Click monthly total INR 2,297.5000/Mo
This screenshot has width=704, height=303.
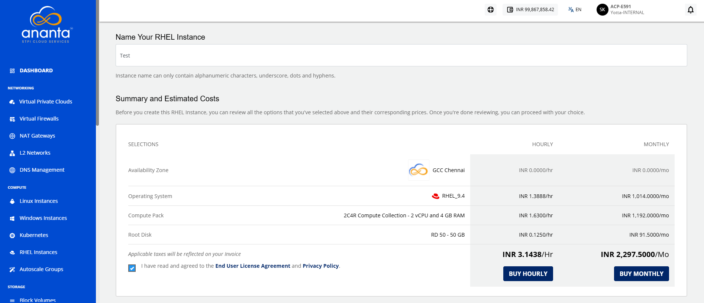pyautogui.click(x=635, y=254)
